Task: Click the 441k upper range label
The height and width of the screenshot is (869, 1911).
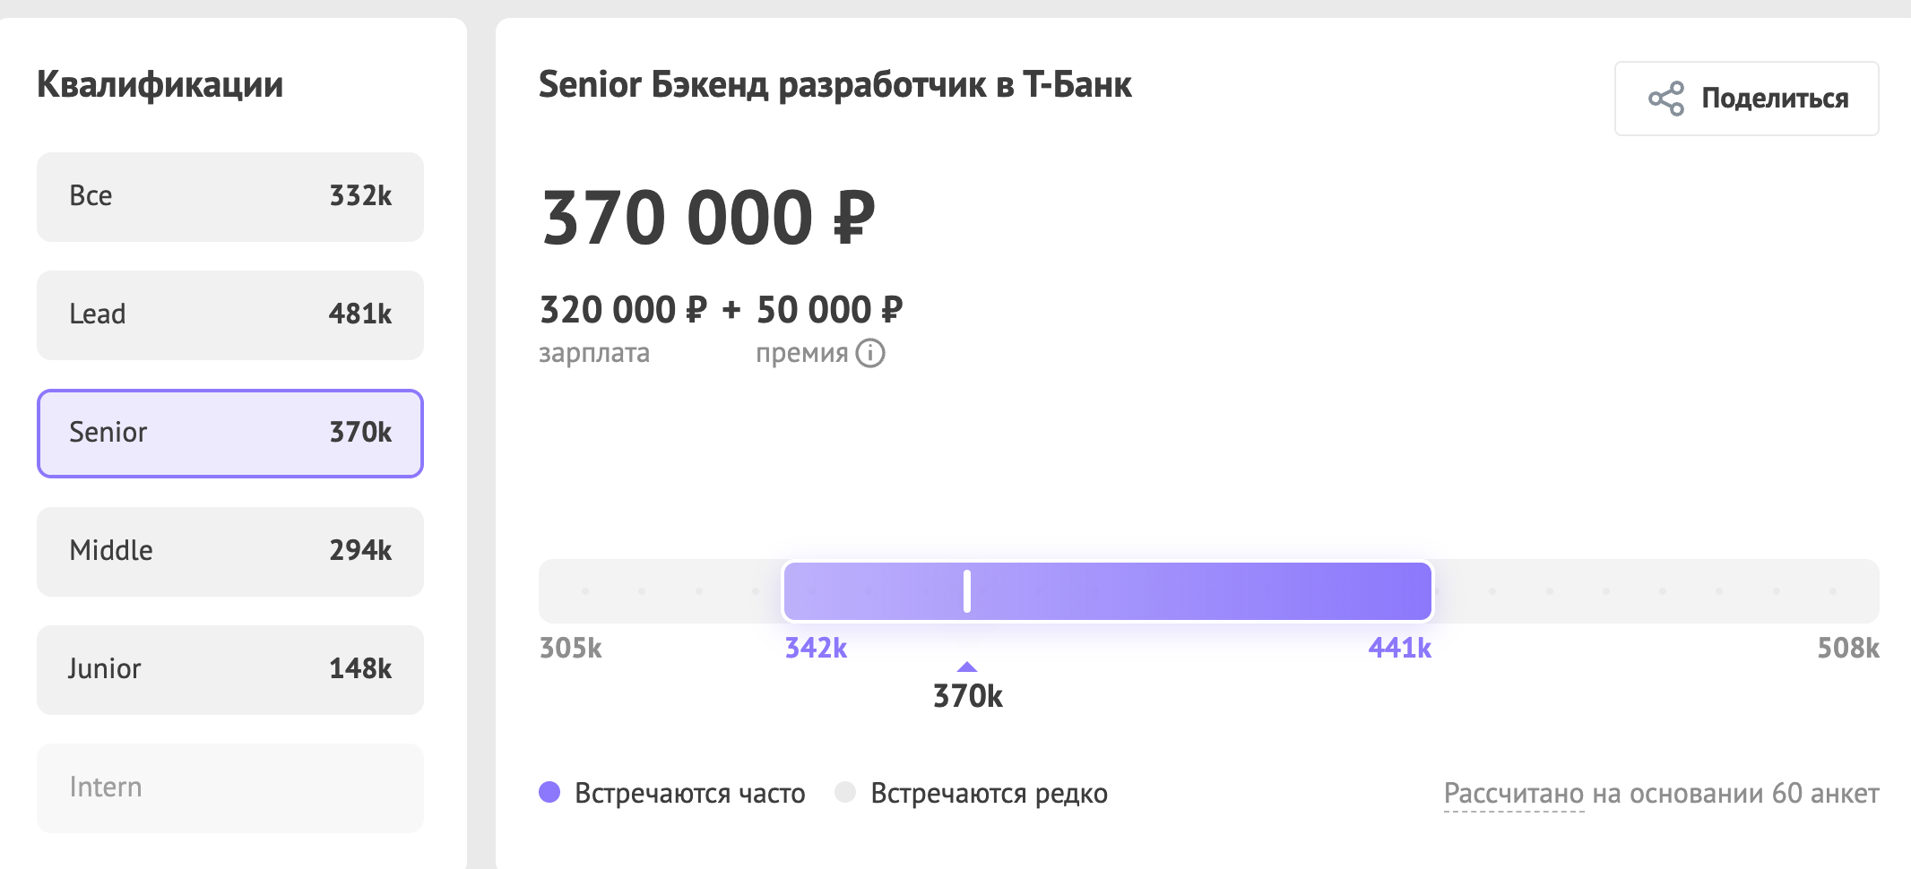Action: point(1399,648)
